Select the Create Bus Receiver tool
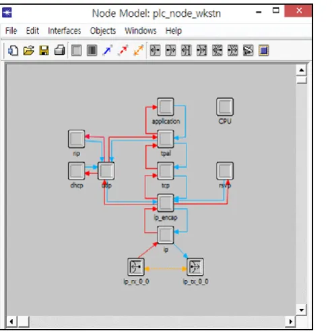 (187, 50)
